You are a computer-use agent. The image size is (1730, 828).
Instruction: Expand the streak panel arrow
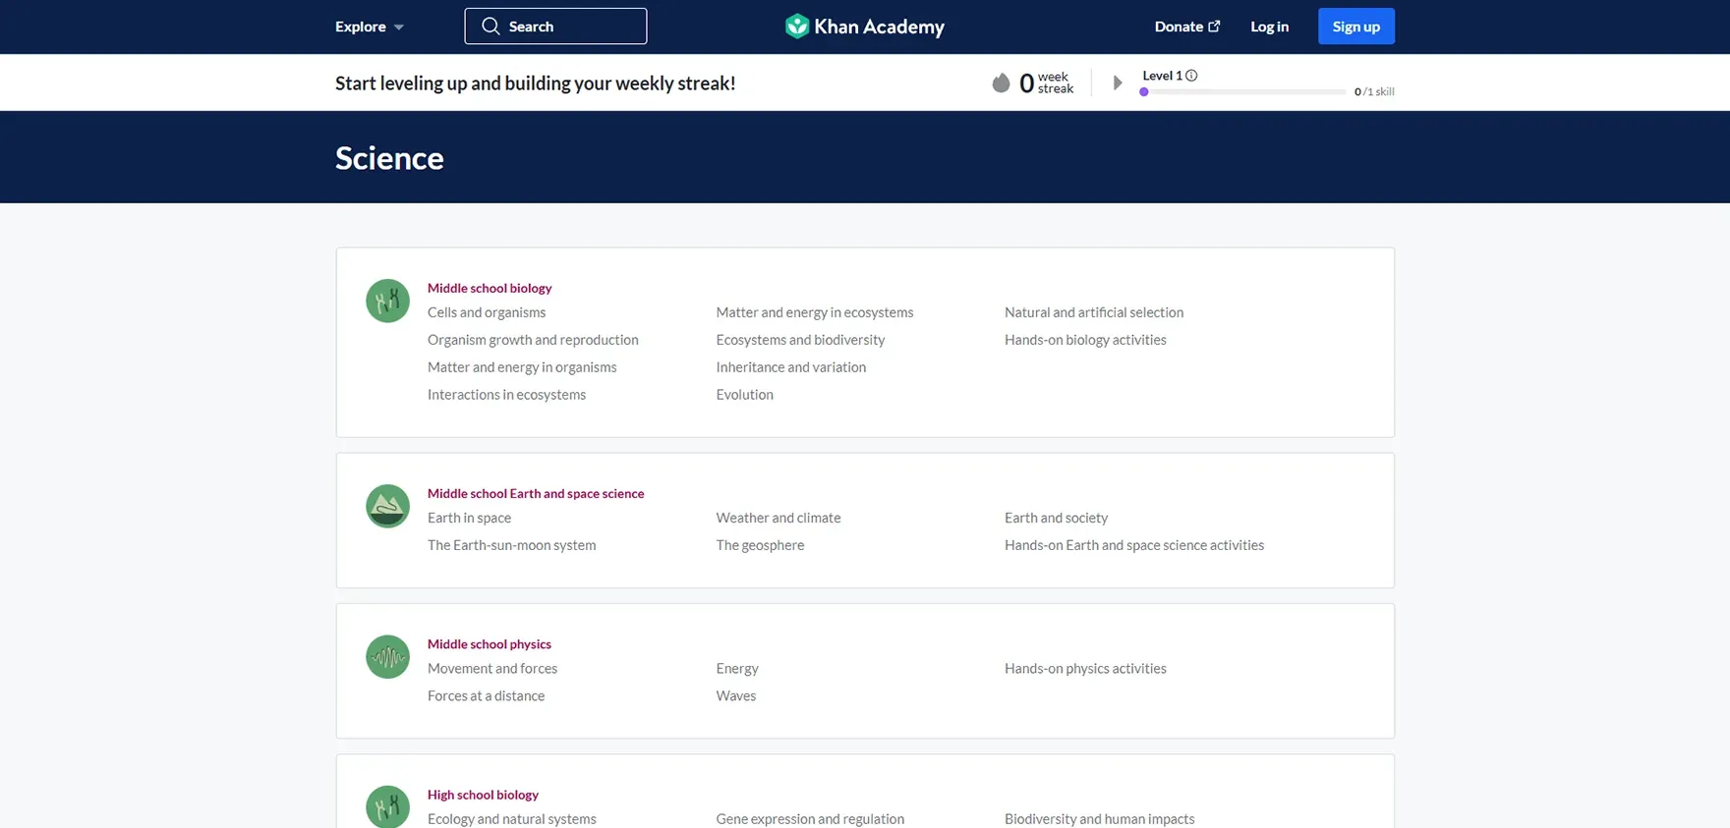pyautogui.click(x=1117, y=83)
